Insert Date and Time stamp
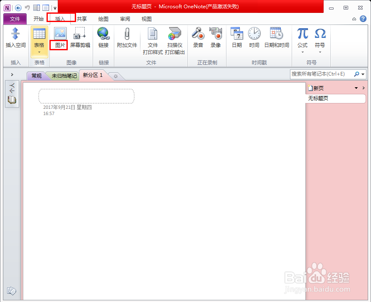 point(277,38)
